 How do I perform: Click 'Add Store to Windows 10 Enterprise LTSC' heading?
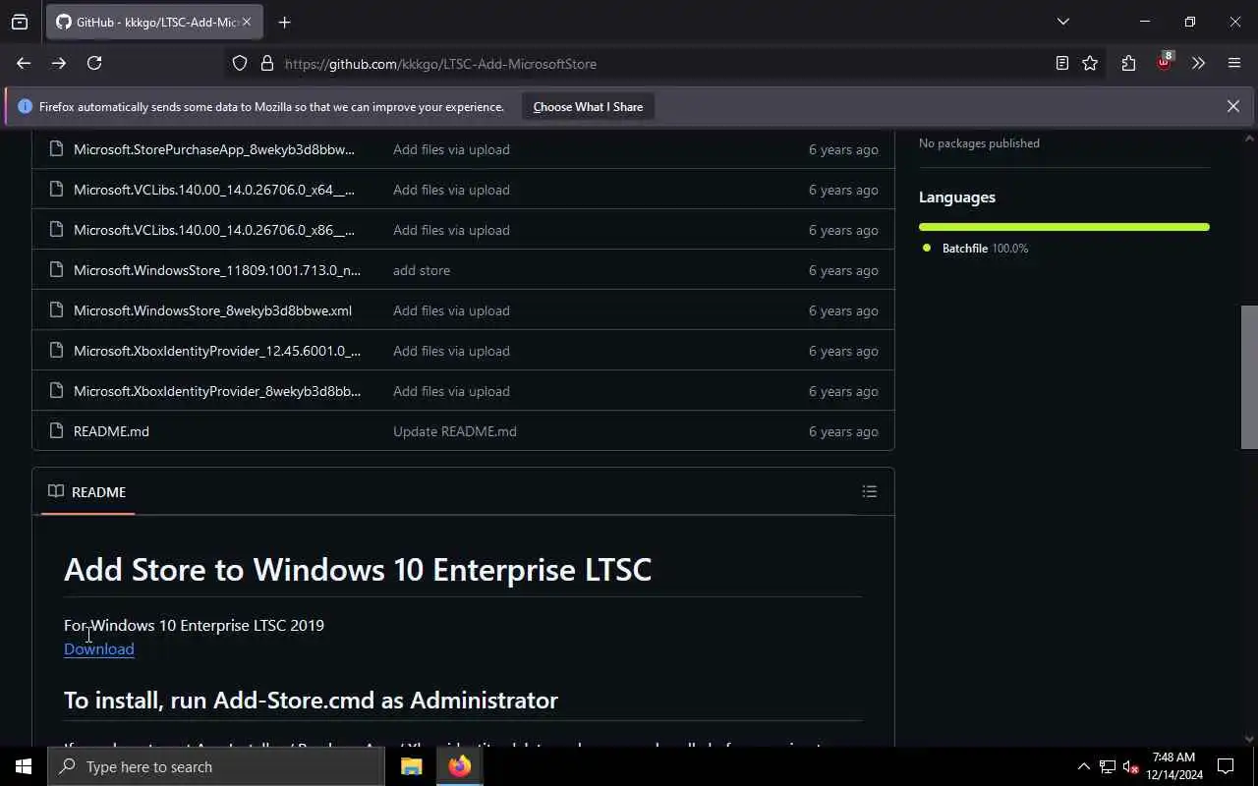pos(358,570)
